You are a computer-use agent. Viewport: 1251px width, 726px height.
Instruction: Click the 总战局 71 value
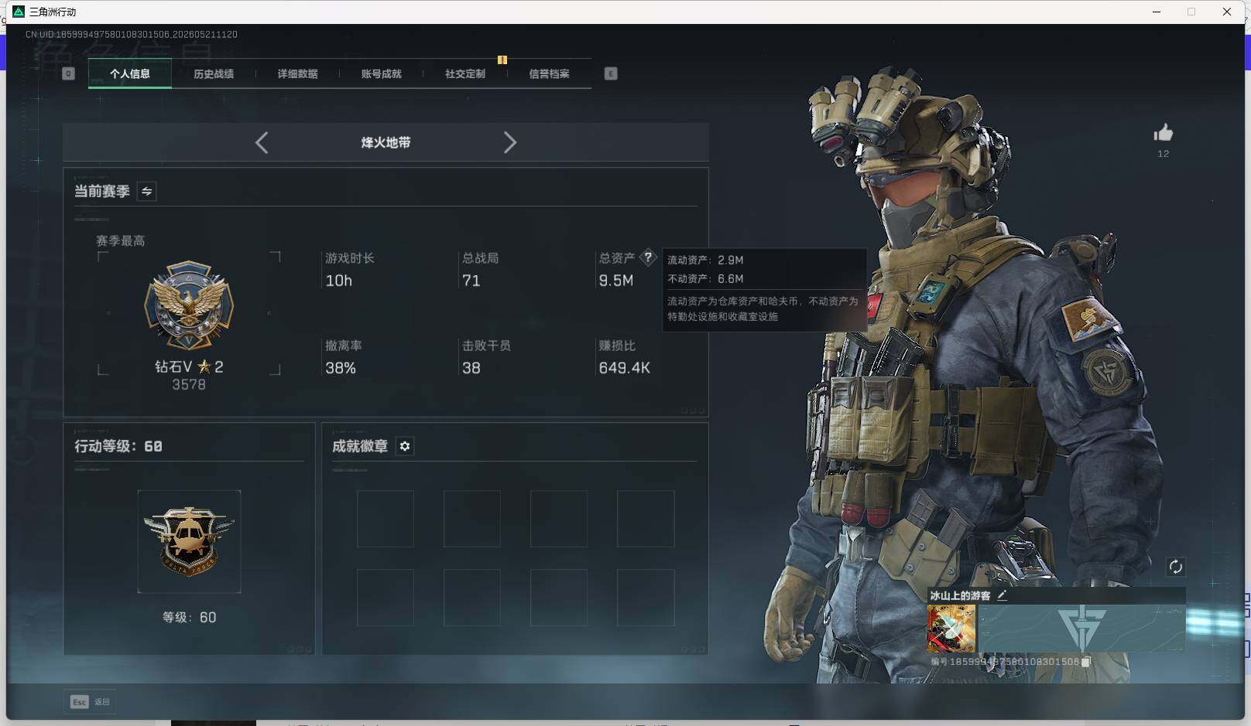coord(471,281)
